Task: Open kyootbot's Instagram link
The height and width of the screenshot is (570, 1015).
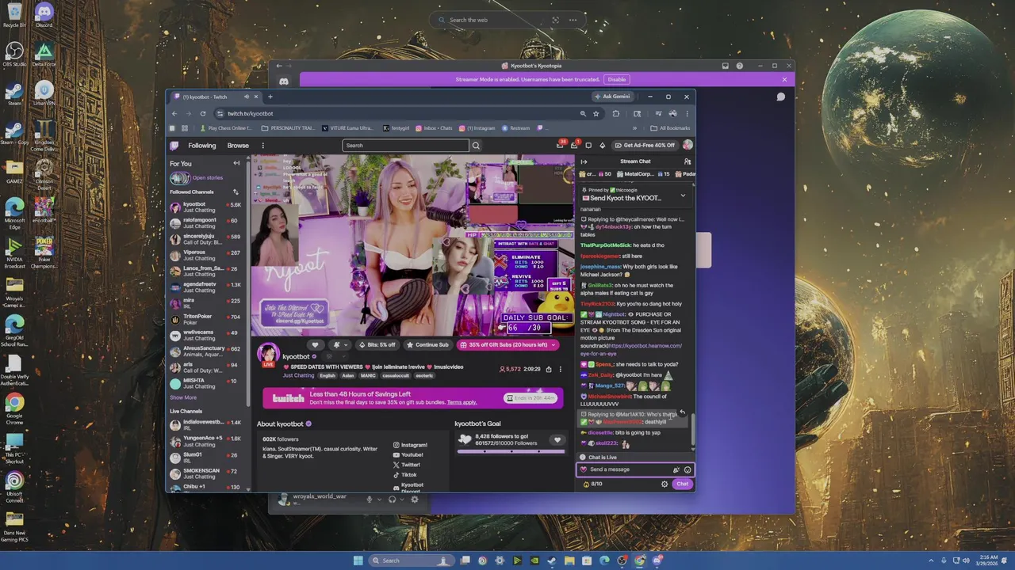Action: [410, 445]
